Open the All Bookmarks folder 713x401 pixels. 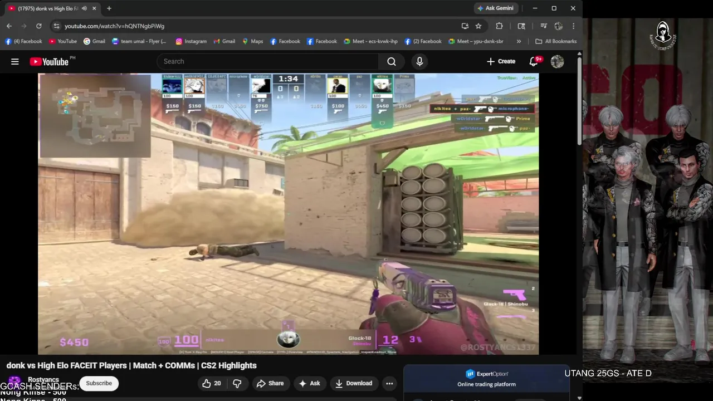point(556,41)
